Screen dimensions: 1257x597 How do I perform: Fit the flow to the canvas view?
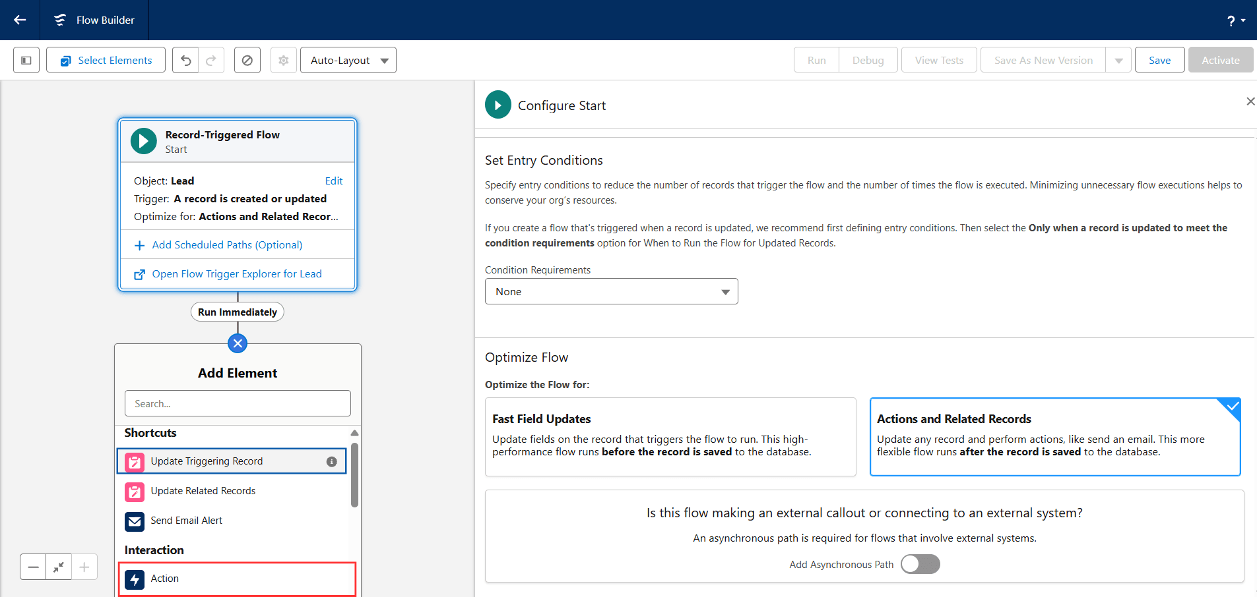59,567
